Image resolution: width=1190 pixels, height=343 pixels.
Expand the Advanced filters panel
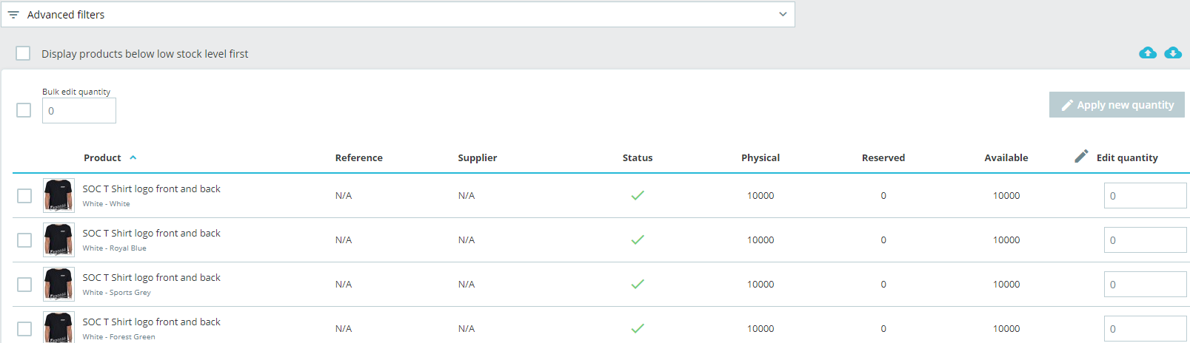(397, 15)
